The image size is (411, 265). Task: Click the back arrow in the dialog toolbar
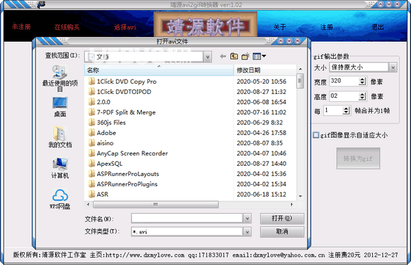(x=223, y=56)
